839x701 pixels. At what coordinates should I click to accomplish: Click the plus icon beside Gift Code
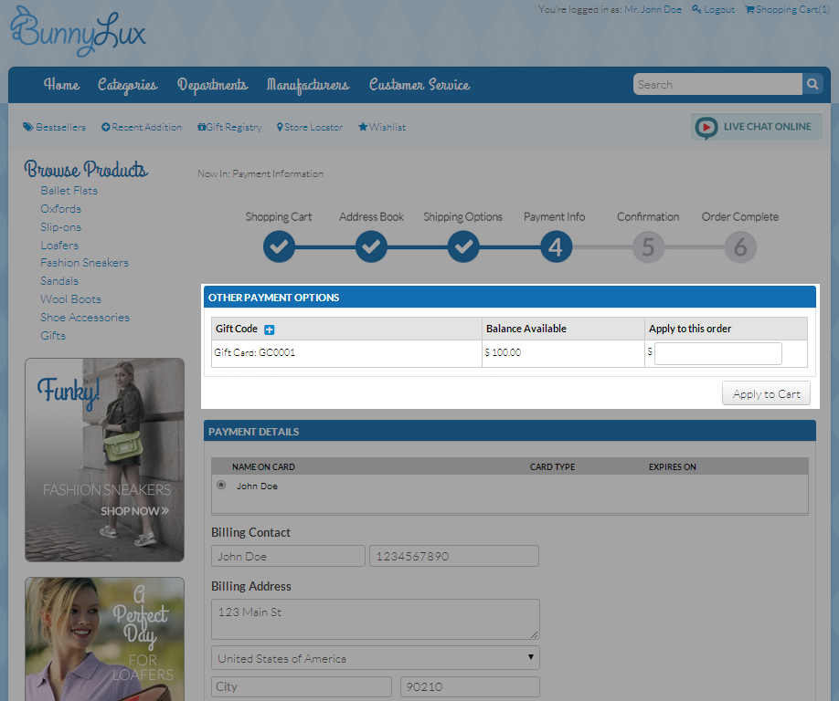coord(269,330)
